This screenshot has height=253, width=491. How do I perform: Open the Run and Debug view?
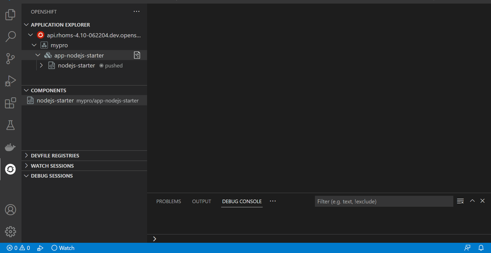tap(11, 81)
